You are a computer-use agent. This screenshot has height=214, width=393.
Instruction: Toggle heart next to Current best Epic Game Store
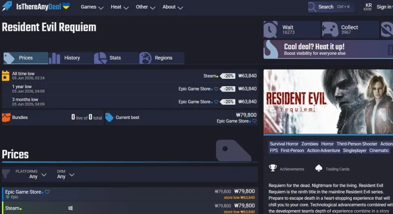(254, 121)
